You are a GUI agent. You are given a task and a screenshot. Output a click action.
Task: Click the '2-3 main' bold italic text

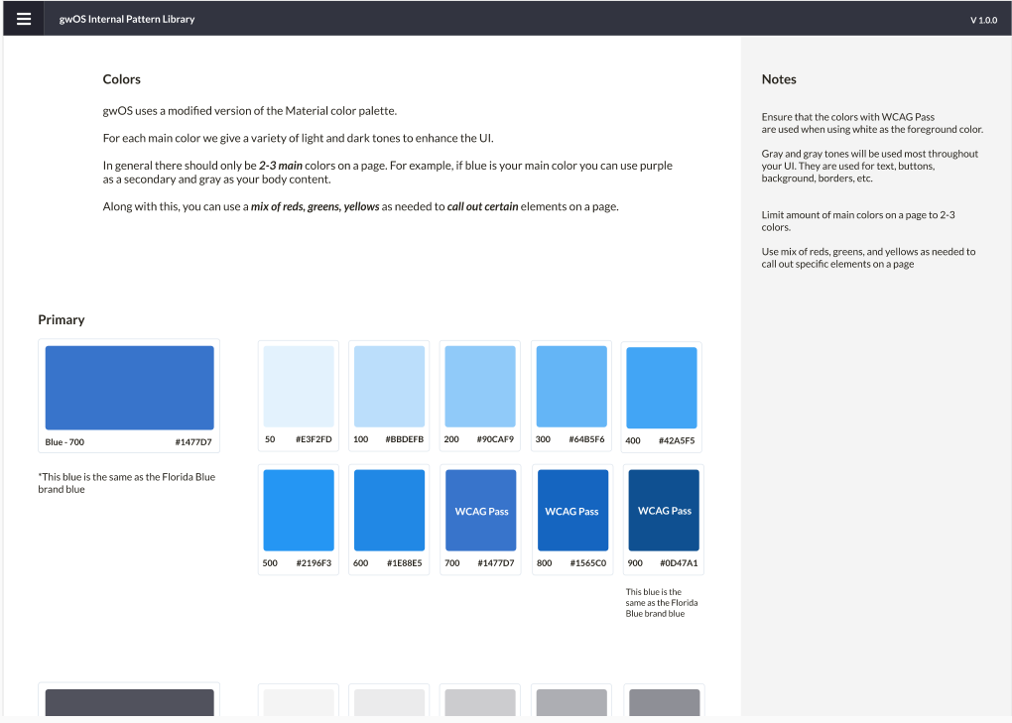click(281, 166)
